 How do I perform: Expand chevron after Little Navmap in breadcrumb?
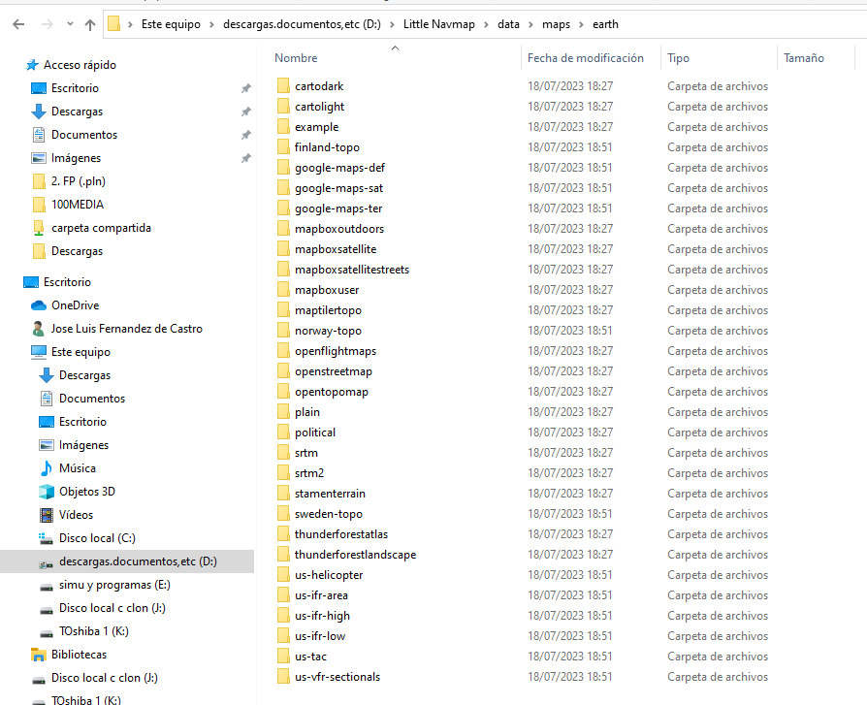click(x=486, y=24)
